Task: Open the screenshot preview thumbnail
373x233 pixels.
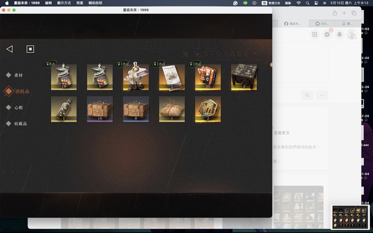Action: 350,218
